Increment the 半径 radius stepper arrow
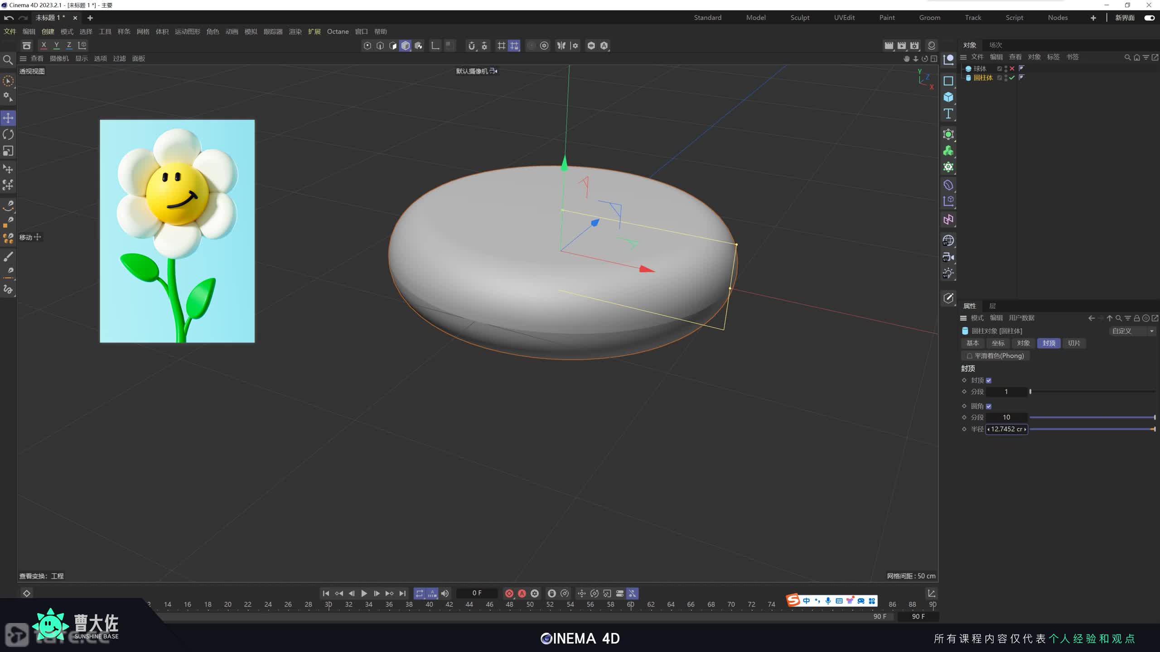This screenshot has width=1160, height=652. coord(1025,429)
